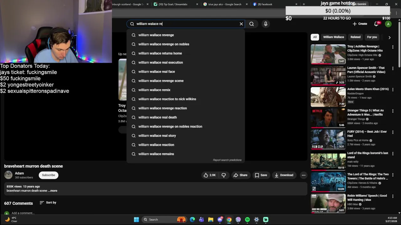Choose suggestion 'william wallace revenge'
Viewport: 401px width, 225px height.
point(185,35)
